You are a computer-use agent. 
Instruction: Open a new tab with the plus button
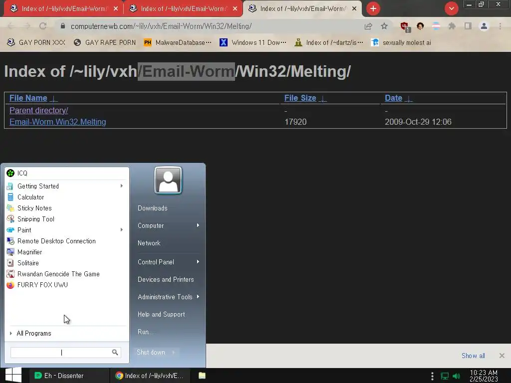pos(373,8)
